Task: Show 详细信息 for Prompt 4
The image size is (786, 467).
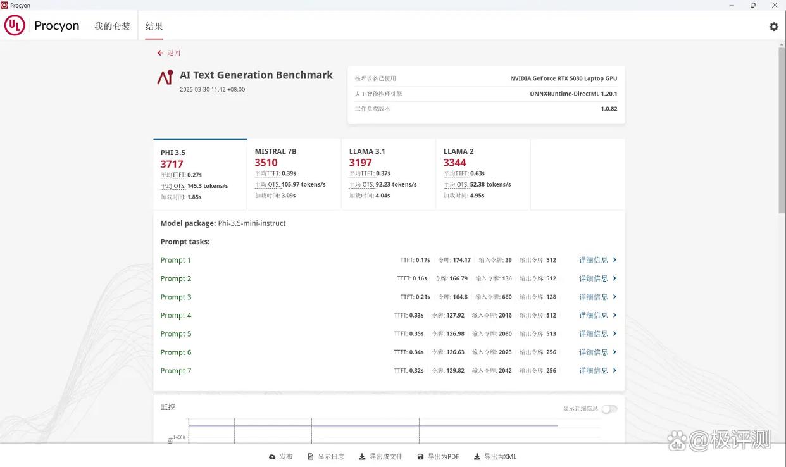Action: pyautogui.click(x=598, y=315)
